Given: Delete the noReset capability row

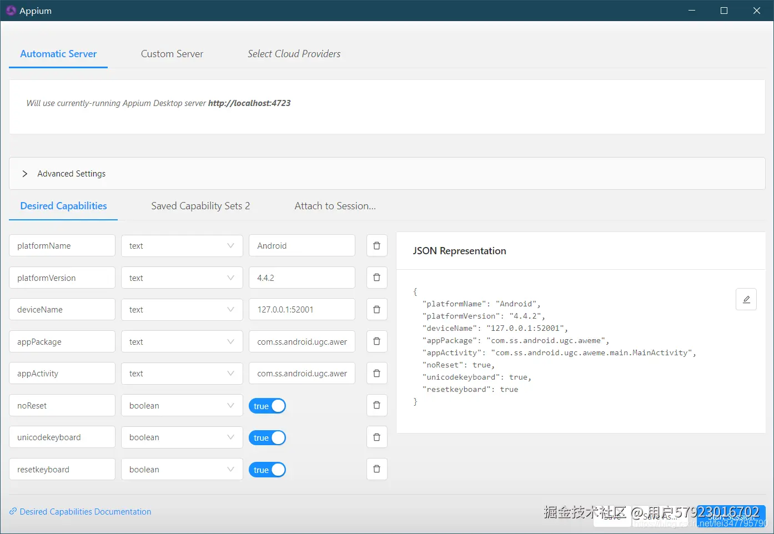Looking at the screenshot, I should click(377, 405).
